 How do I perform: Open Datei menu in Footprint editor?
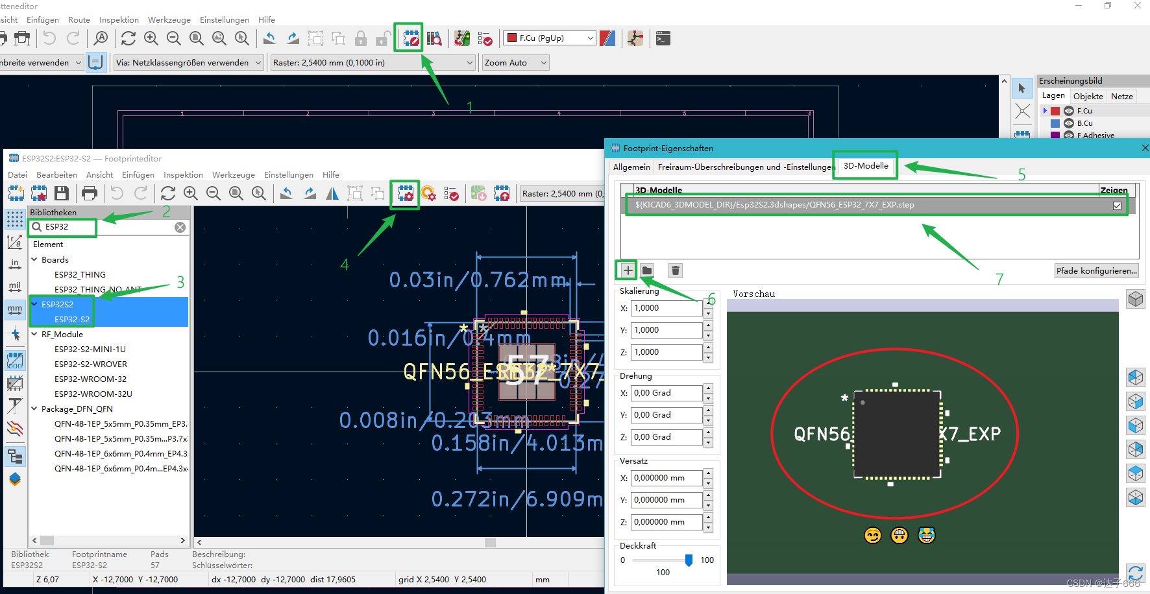18,175
